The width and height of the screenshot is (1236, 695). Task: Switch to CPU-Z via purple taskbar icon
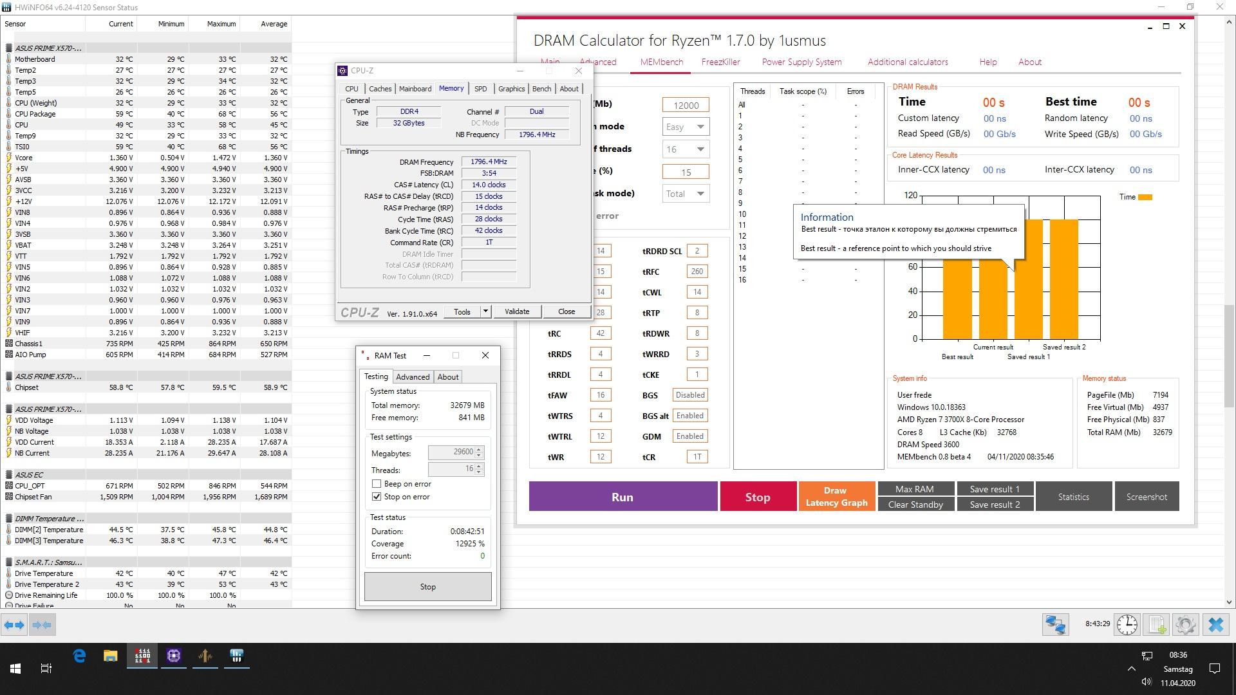[x=174, y=656]
